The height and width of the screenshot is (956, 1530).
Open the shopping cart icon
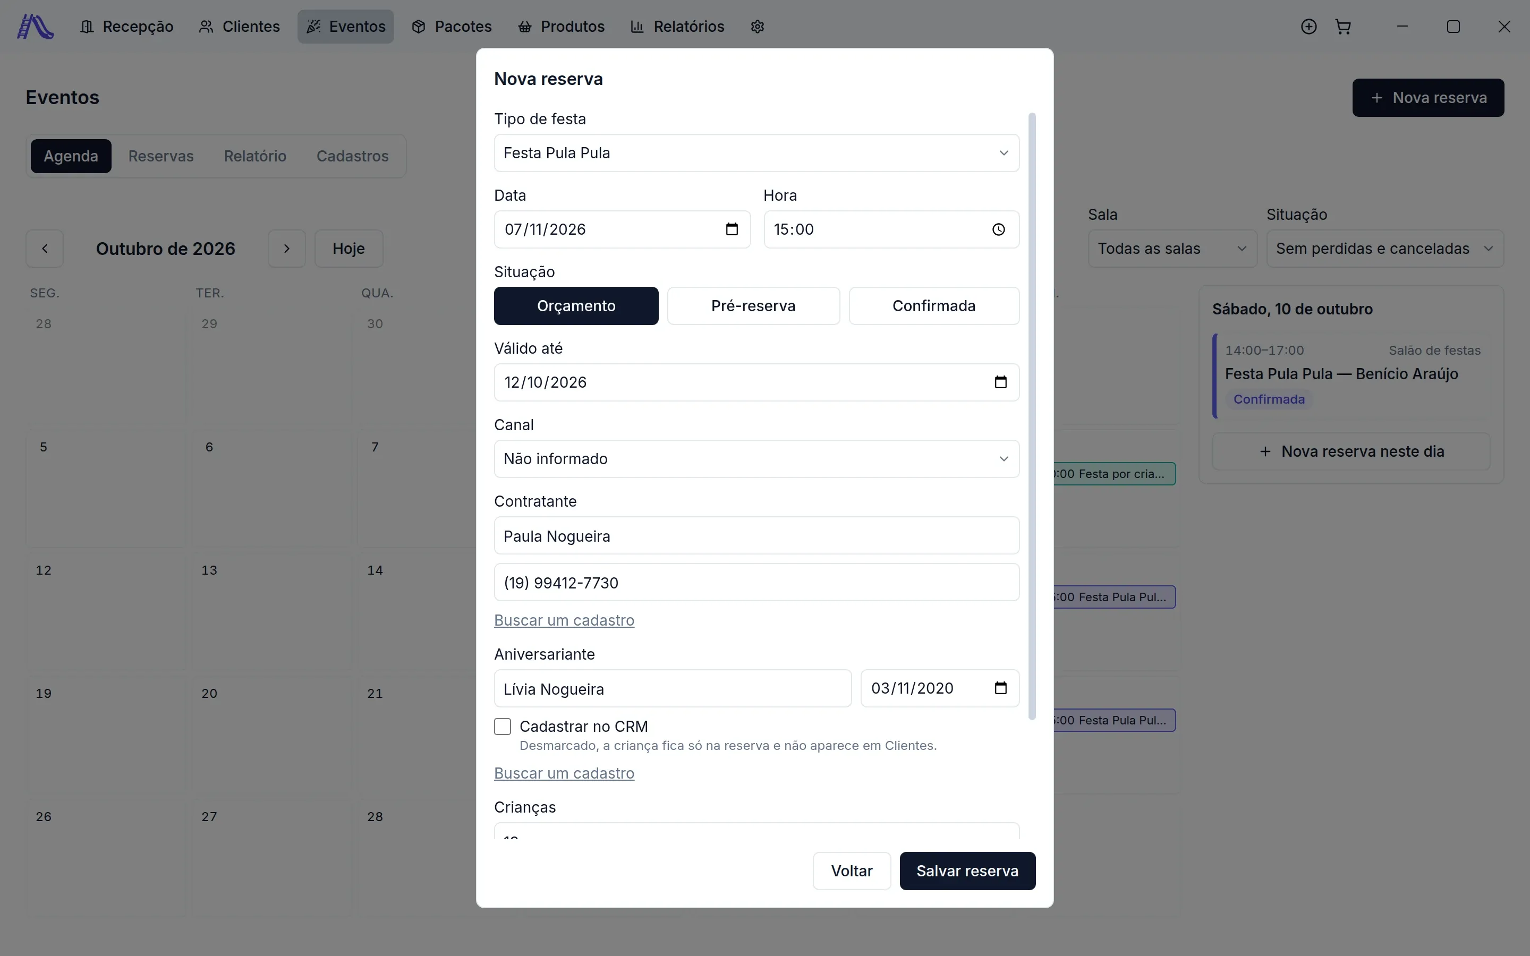point(1343,27)
